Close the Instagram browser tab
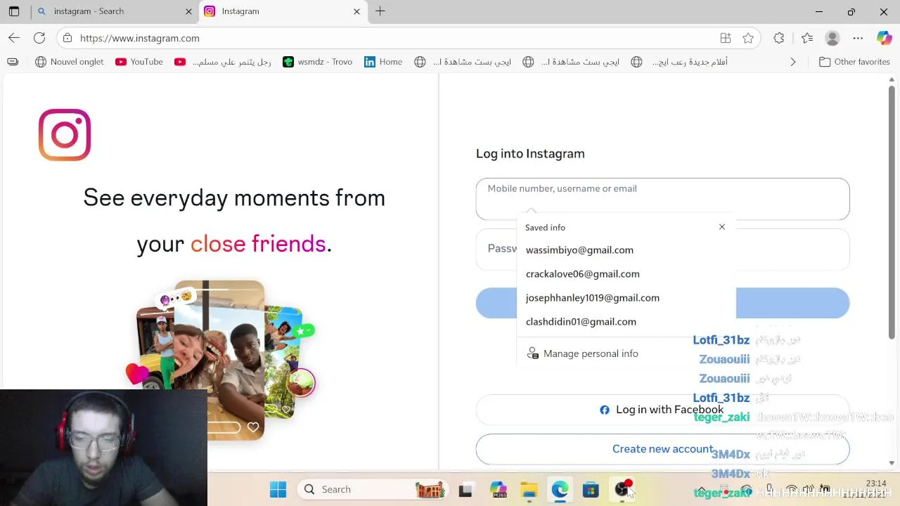This screenshot has height=506, width=900. click(x=356, y=11)
